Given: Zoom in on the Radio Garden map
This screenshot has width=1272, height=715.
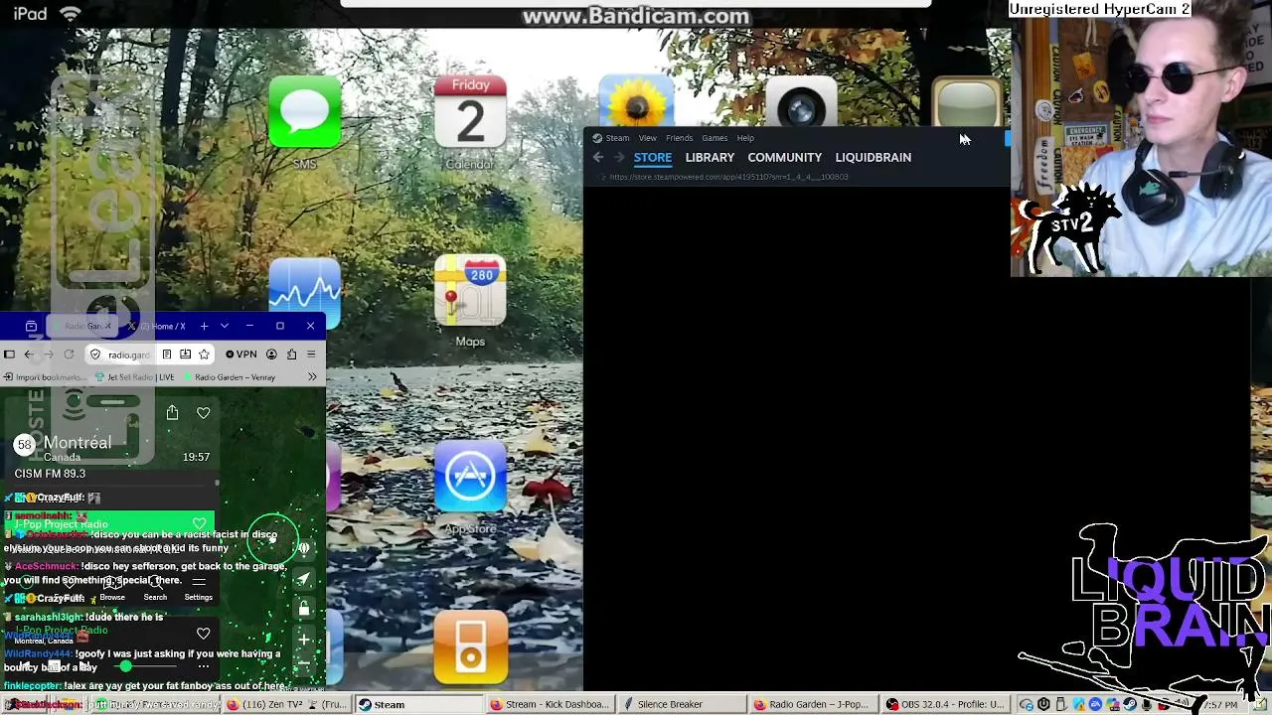Looking at the screenshot, I should point(304,641).
